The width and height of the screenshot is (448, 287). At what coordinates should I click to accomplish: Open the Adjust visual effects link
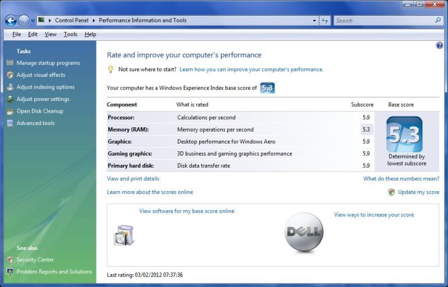click(41, 75)
